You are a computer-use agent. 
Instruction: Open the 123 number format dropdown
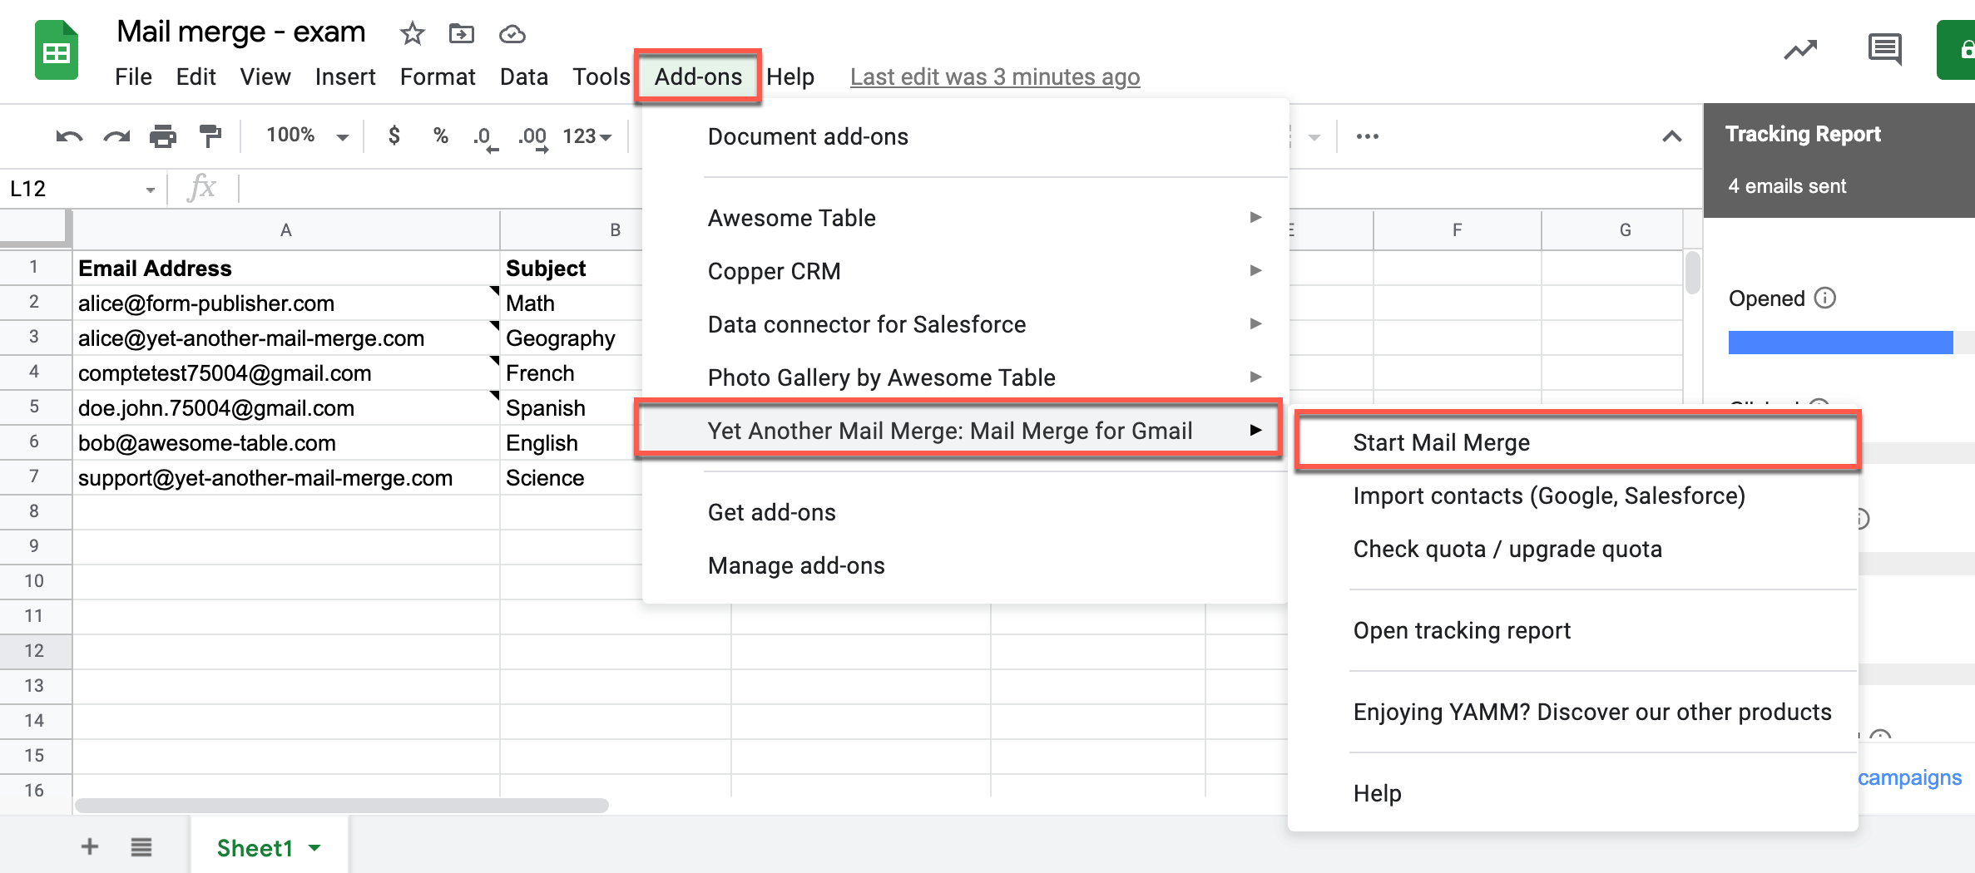(x=587, y=136)
